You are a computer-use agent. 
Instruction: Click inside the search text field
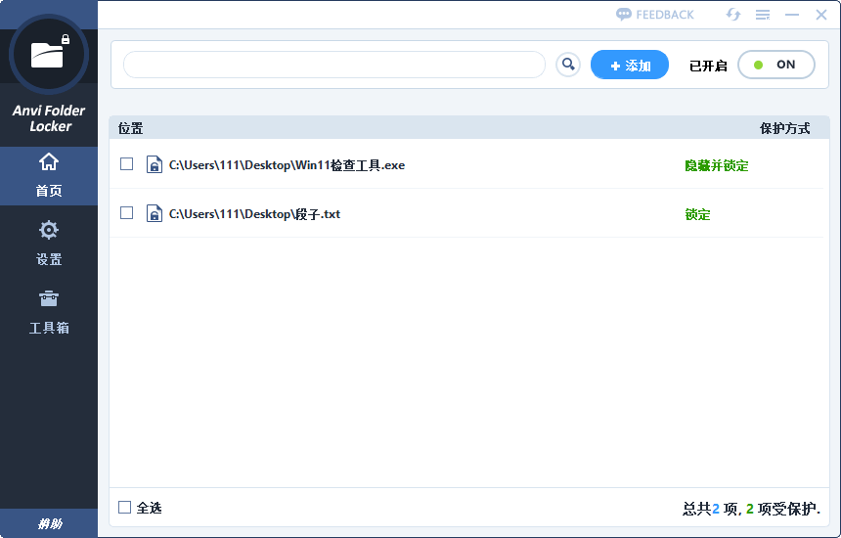(x=333, y=65)
